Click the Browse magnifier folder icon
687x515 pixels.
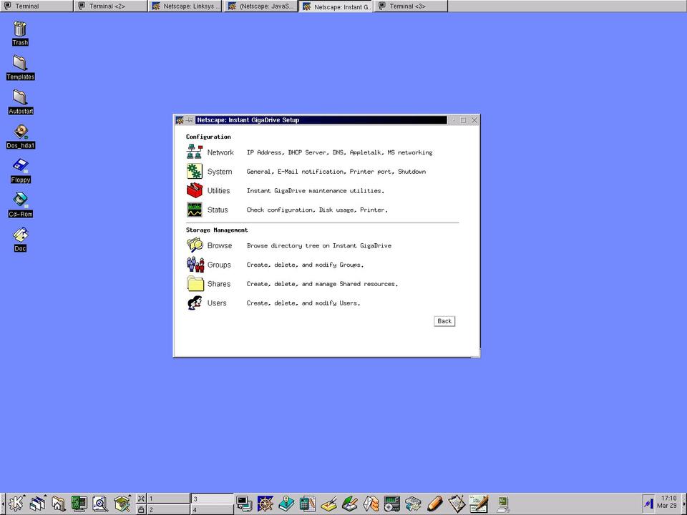195,245
